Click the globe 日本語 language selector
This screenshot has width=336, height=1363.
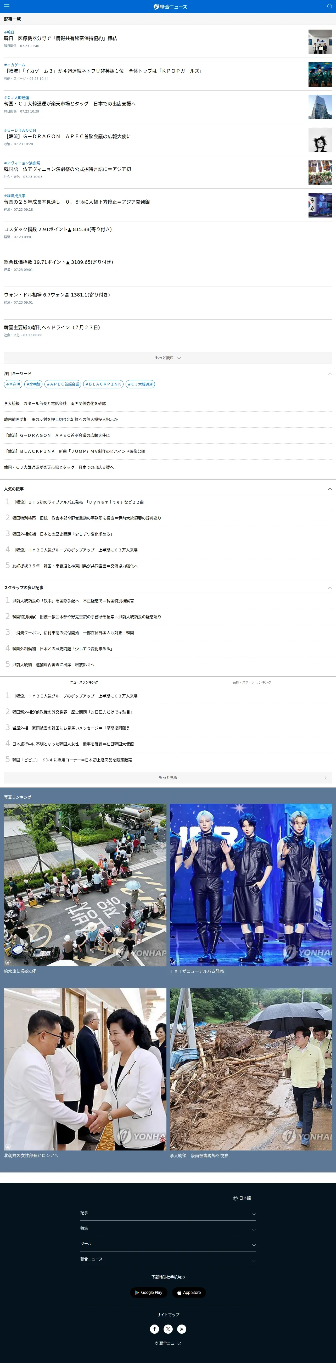pyautogui.click(x=242, y=1198)
